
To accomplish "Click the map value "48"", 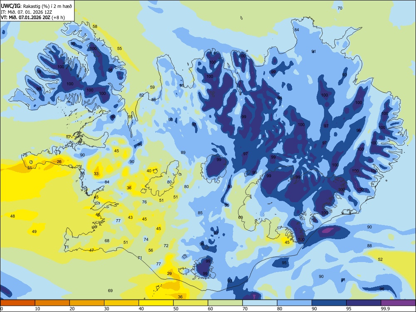I will (12, 216).
